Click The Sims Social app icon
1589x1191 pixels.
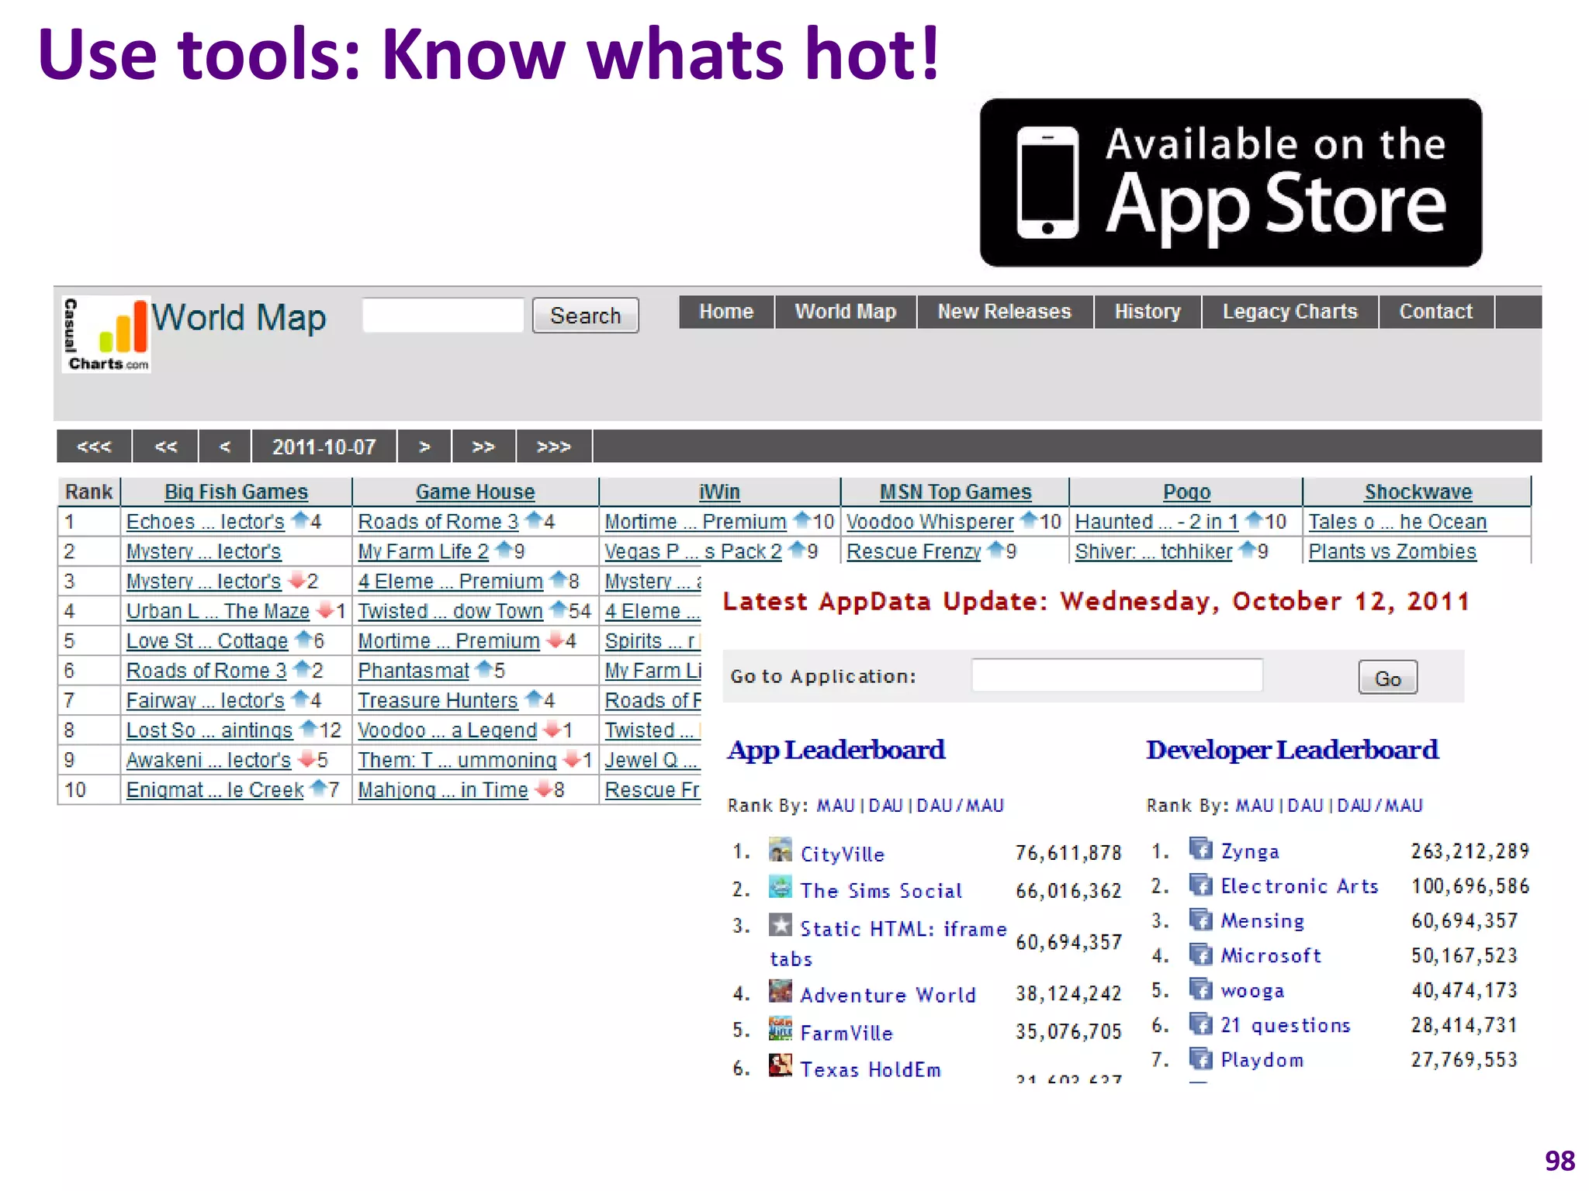click(x=780, y=886)
